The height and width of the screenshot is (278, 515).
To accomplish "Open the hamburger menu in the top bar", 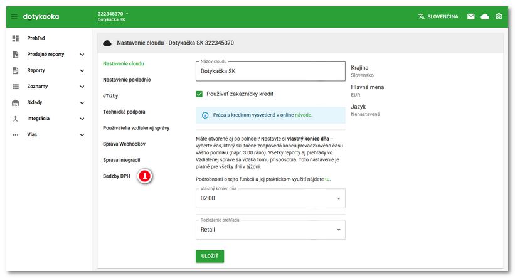I will click(14, 16).
